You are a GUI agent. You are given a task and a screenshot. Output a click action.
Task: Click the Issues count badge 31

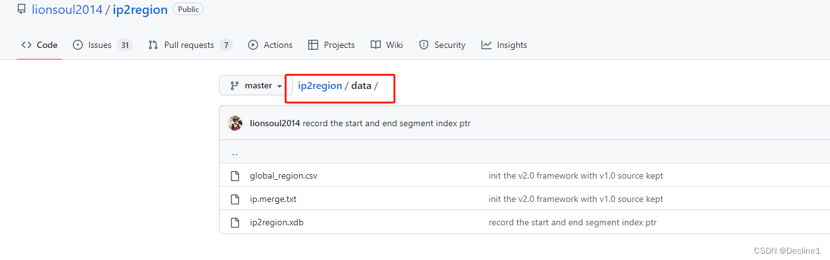(125, 45)
